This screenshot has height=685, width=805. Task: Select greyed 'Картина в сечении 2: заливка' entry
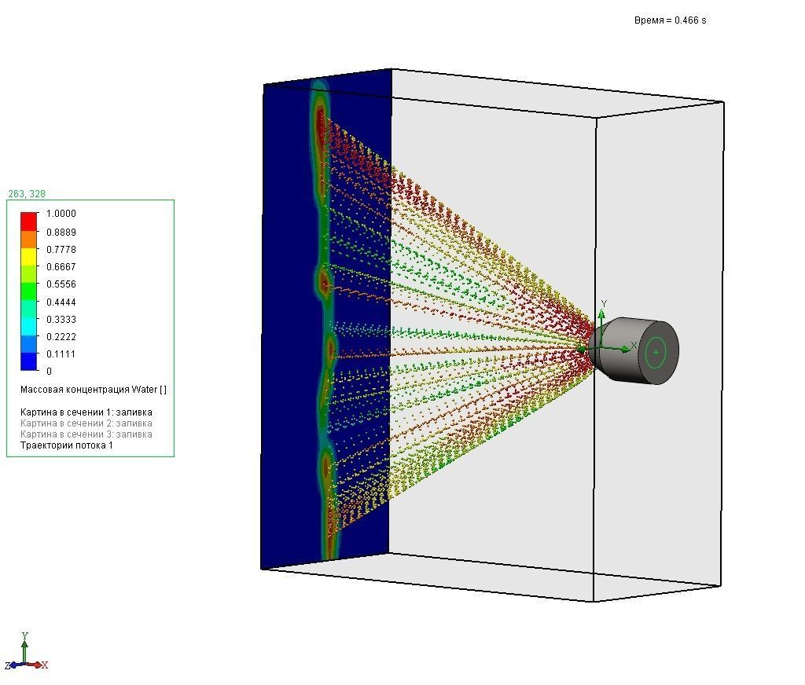[86, 423]
